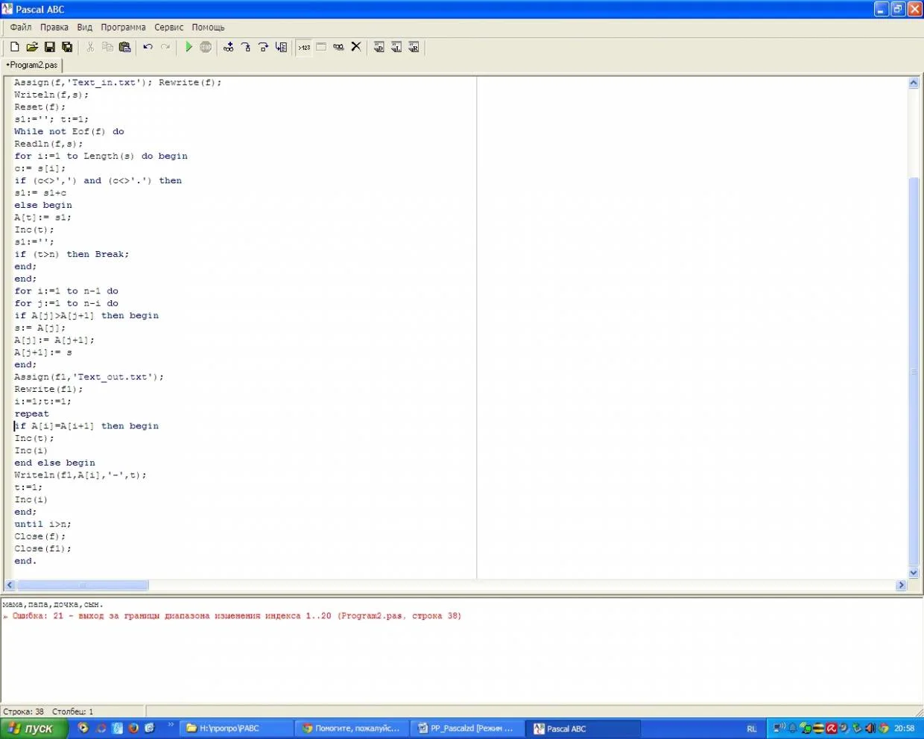This screenshot has width=924, height=739.
Task: Open a file using the folder icon
Action: (32, 47)
